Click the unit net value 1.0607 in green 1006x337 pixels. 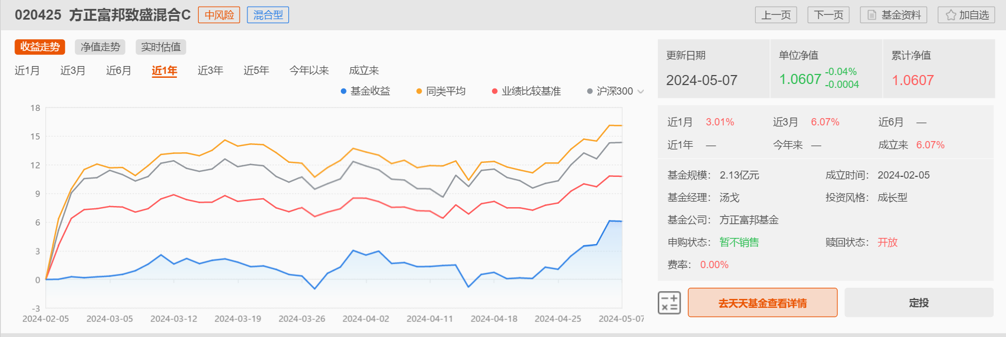tap(800, 79)
